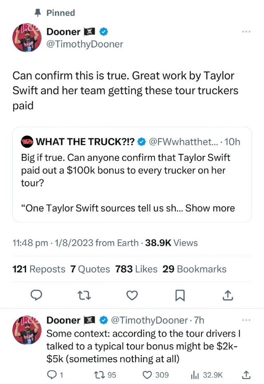The height and width of the screenshot is (384, 264).
Task: Click the WHAT THE TRUCK avatar icon
Action: click(27, 142)
